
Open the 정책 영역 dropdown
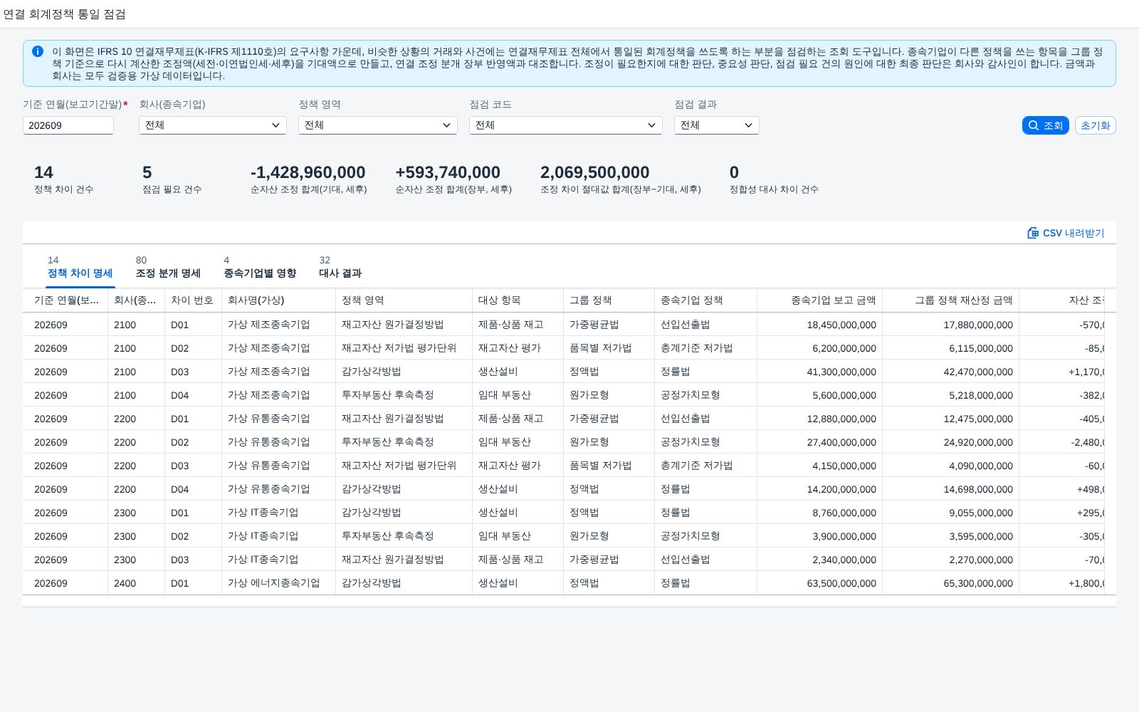coord(378,125)
